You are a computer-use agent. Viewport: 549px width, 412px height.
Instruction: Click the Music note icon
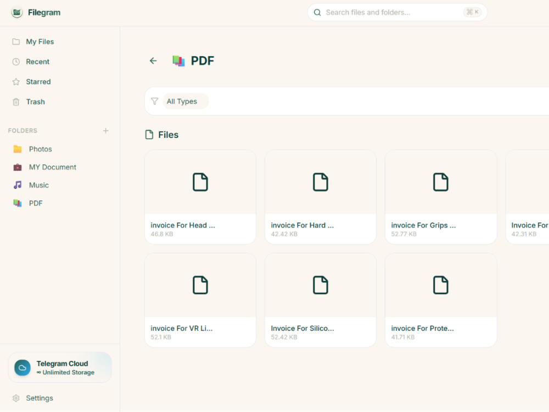(18, 185)
